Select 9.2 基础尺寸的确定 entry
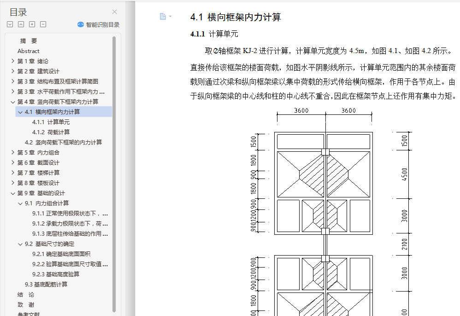Image resolution: width=460 pixels, height=316 pixels. [50, 244]
